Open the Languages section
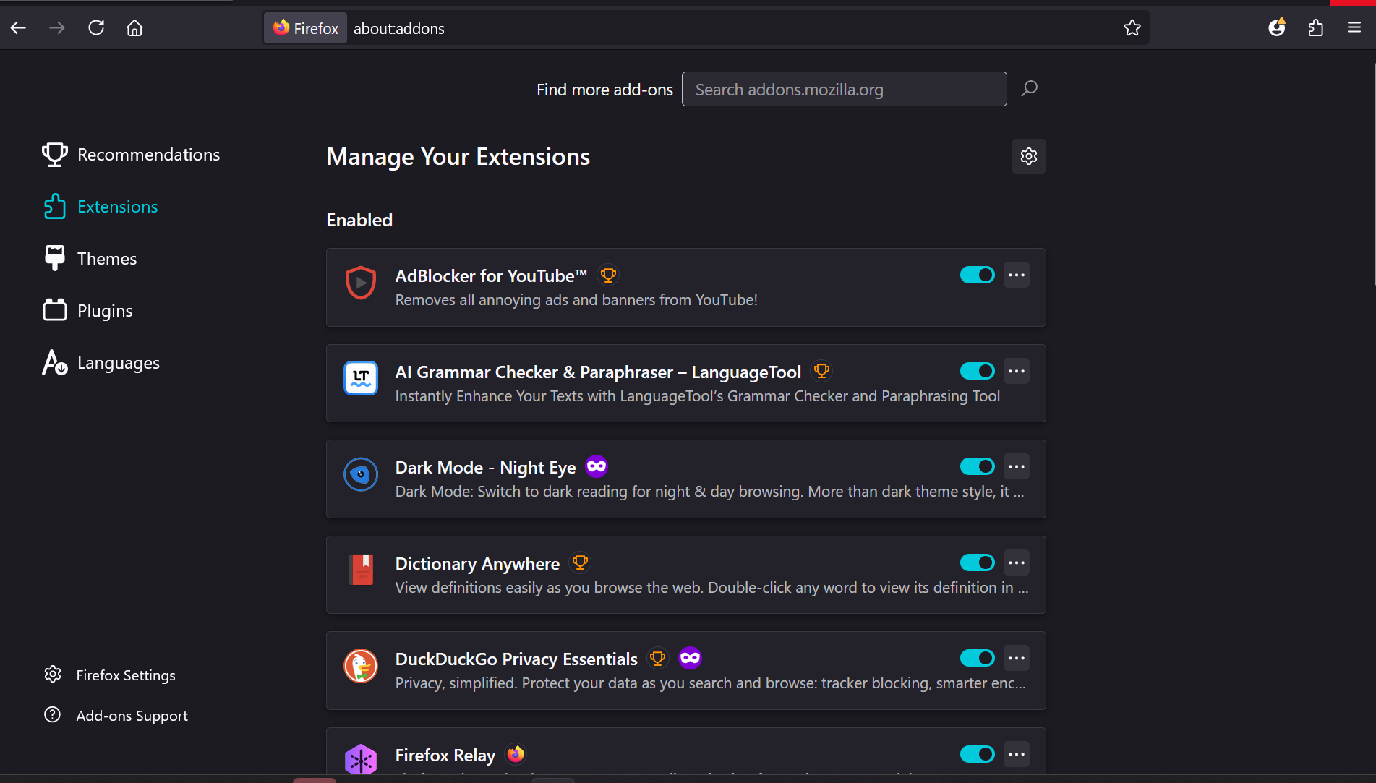 pos(101,363)
